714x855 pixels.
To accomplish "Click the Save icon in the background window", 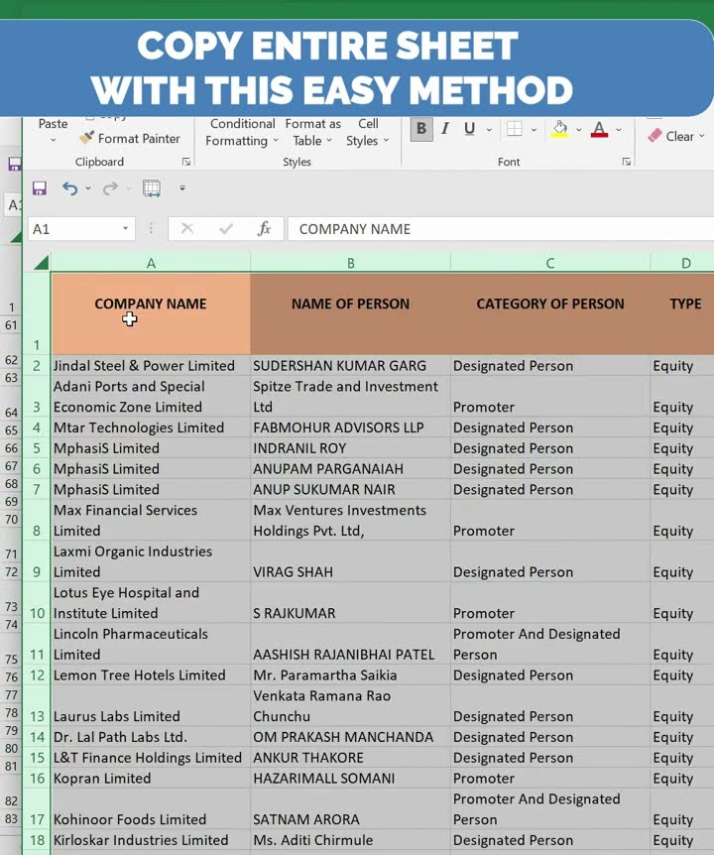I will 14,164.
